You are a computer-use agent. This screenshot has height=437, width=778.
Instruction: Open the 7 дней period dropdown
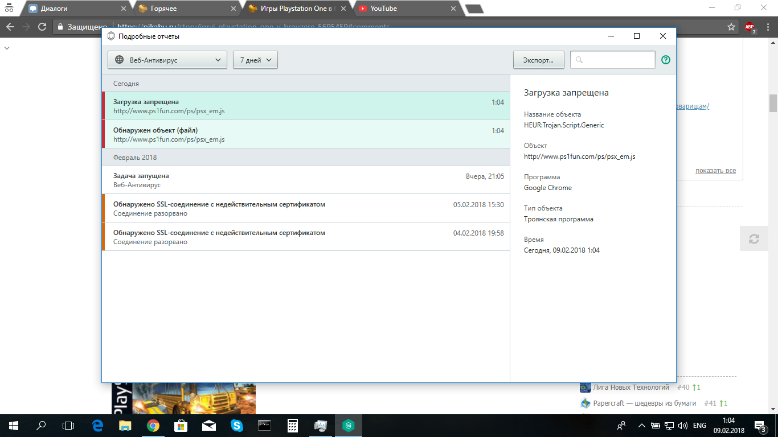(x=255, y=60)
